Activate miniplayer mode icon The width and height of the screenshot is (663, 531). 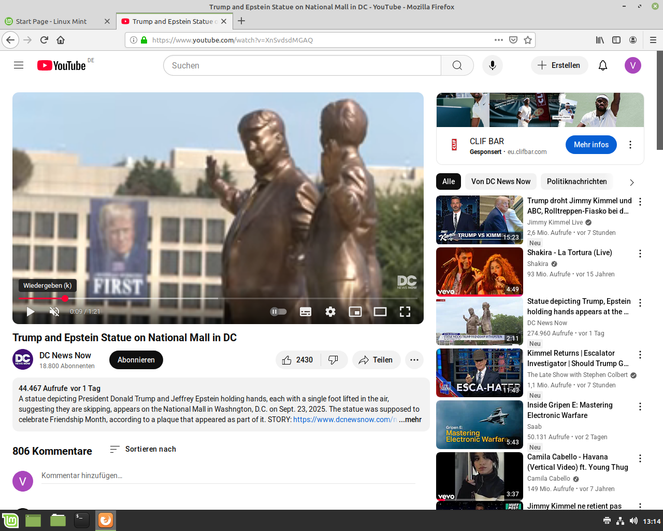(x=355, y=312)
